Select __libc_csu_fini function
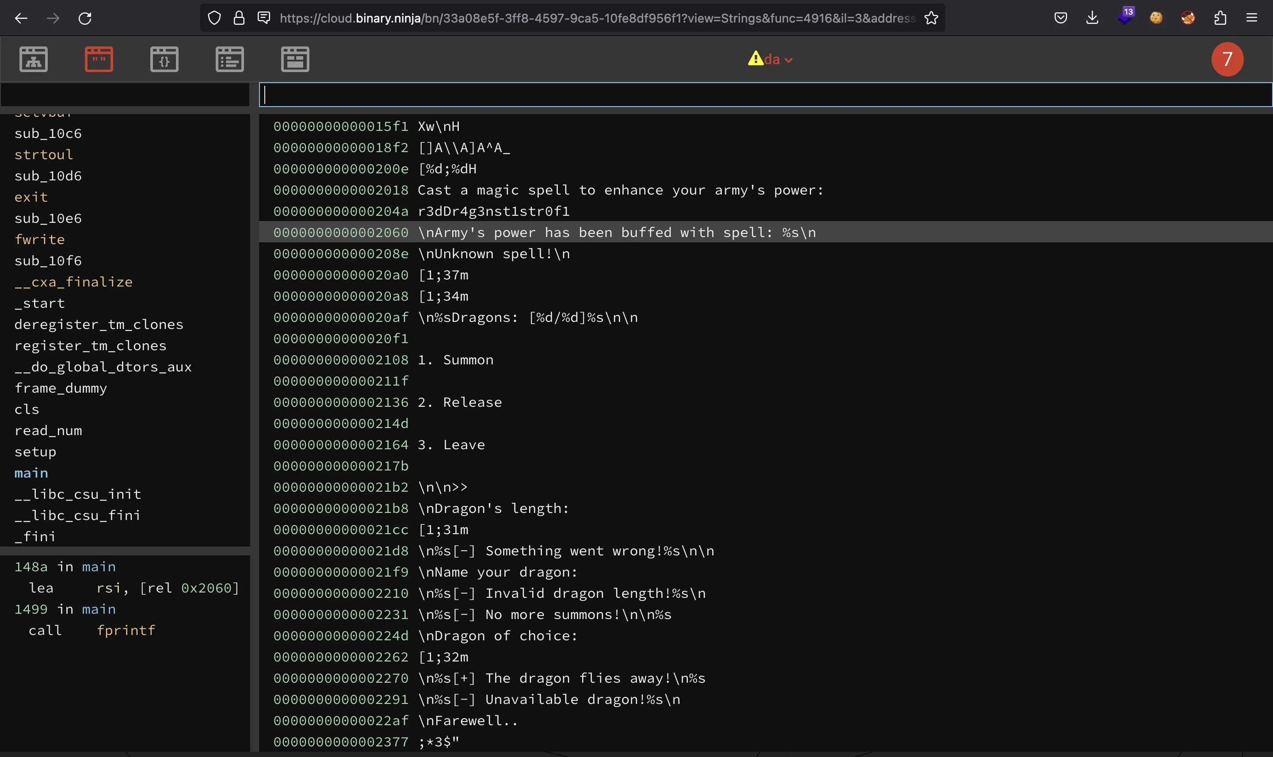Viewport: 1273px width, 757px height. click(77, 515)
